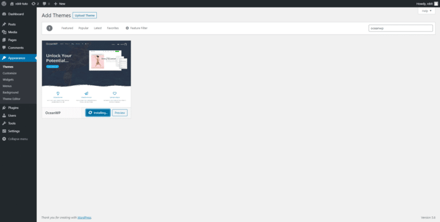The width and height of the screenshot is (440, 222).
Task: Open Customize submenu item
Action: pyautogui.click(x=10, y=73)
